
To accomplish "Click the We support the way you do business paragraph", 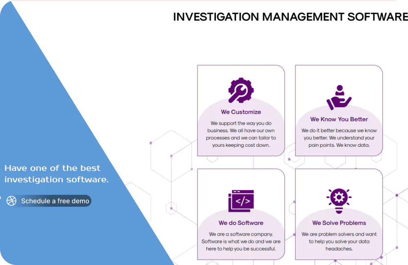I will pyautogui.click(x=241, y=134).
